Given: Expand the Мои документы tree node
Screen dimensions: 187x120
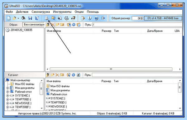Looking at the screenshot, I should click(x=7, y=88).
